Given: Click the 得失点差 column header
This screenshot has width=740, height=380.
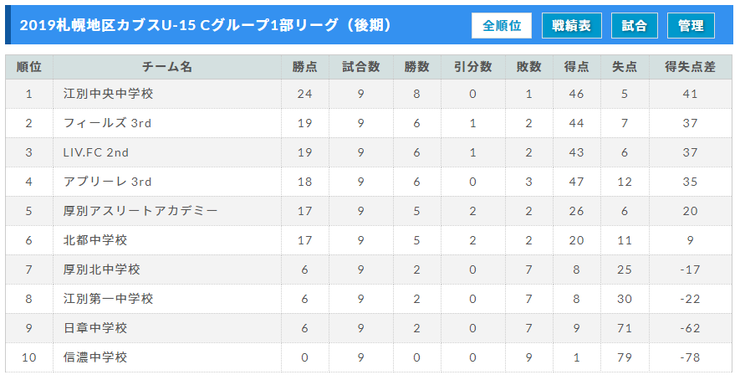Looking at the screenshot, I should (691, 67).
